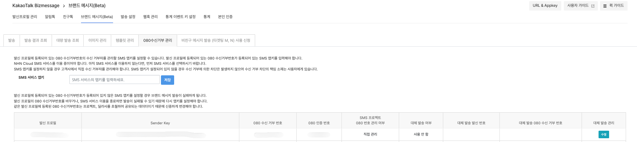The width and height of the screenshot is (637, 142).
Task: Open the 친구톡 menu item
Action: pos(68,17)
